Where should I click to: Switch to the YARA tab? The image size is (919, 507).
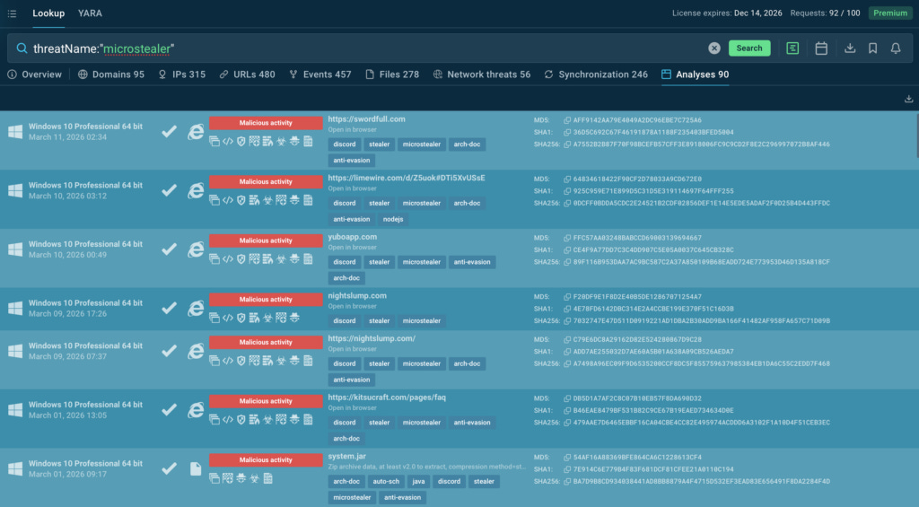click(x=90, y=13)
